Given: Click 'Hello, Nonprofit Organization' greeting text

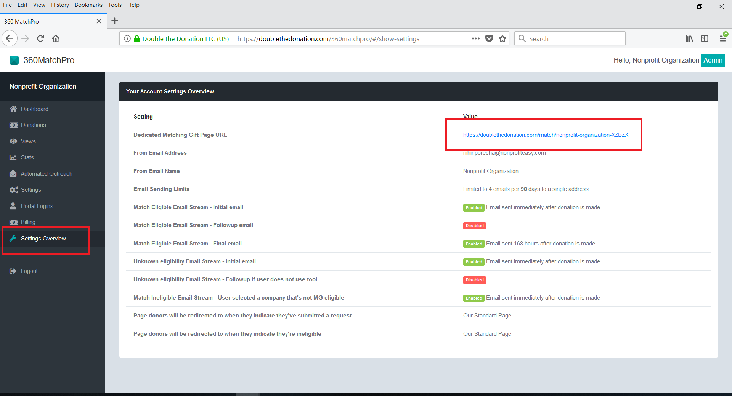Looking at the screenshot, I should pos(656,60).
